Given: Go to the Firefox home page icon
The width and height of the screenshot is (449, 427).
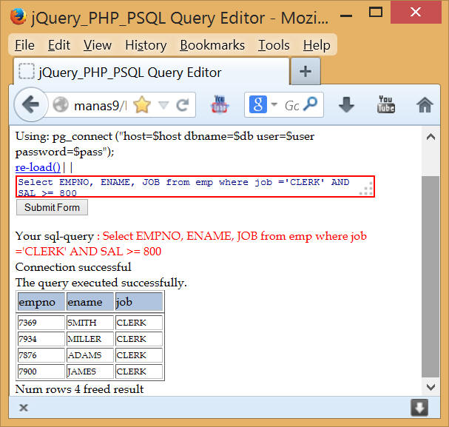Looking at the screenshot, I should (x=425, y=105).
